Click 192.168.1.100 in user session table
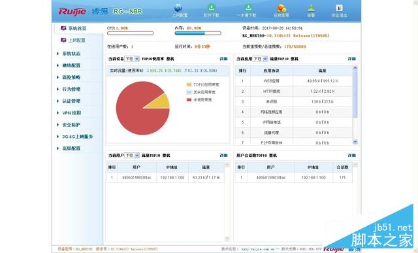The height and width of the screenshot is (253, 418). click(x=313, y=177)
